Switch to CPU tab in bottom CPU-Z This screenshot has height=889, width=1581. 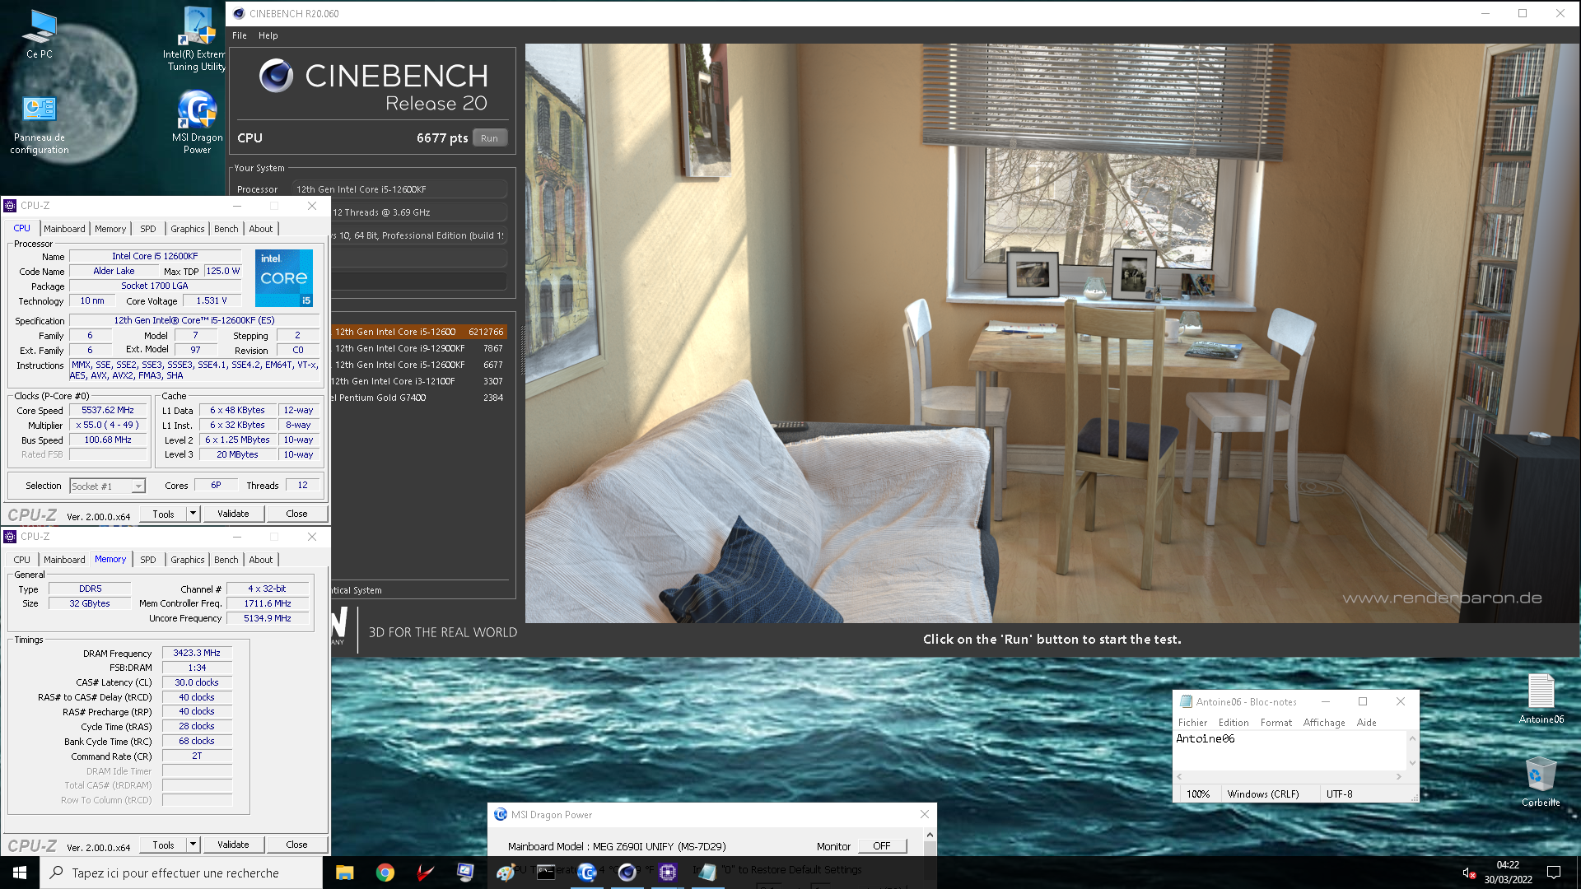pos(22,560)
